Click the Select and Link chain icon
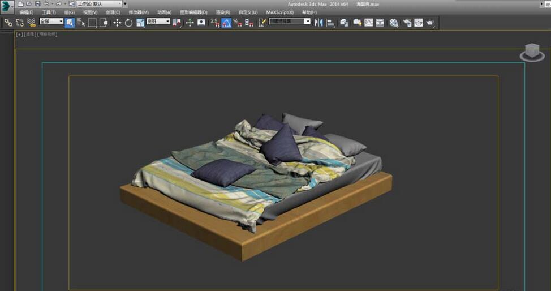Image resolution: width=551 pixels, height=291 pixels. [x=8, y=23]
